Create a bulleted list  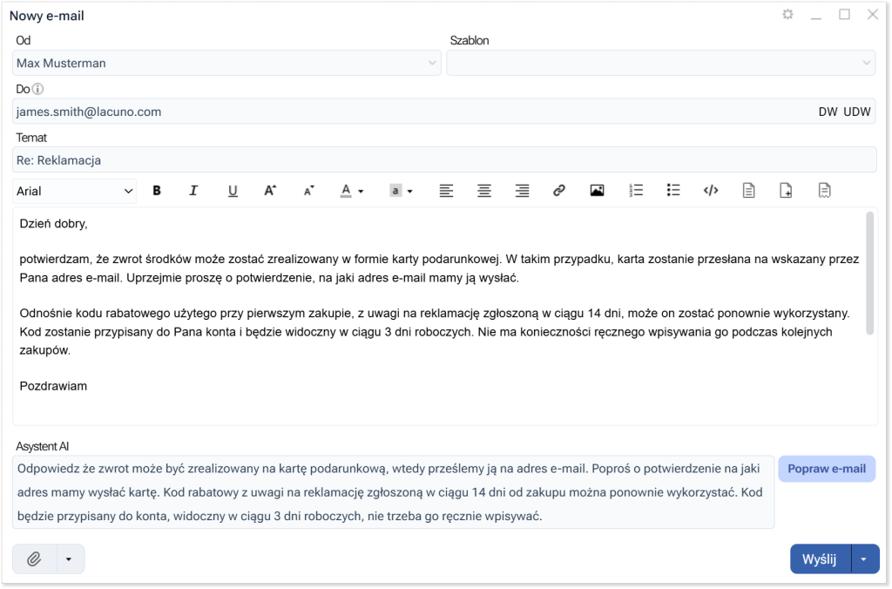(672, 191)
